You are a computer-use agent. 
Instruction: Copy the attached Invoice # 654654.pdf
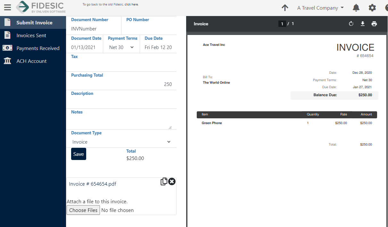tap(164, 181)
